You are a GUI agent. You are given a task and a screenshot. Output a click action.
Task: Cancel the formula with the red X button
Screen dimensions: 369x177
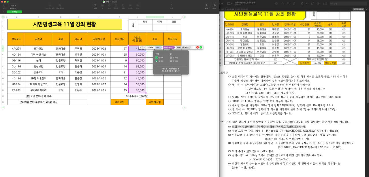(x=197, y=47)
